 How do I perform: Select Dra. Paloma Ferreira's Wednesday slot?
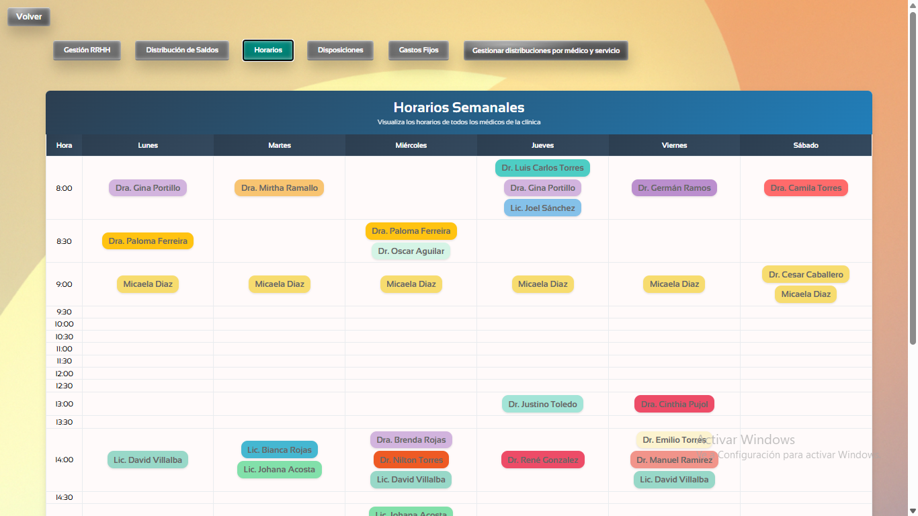coord(411,231)
